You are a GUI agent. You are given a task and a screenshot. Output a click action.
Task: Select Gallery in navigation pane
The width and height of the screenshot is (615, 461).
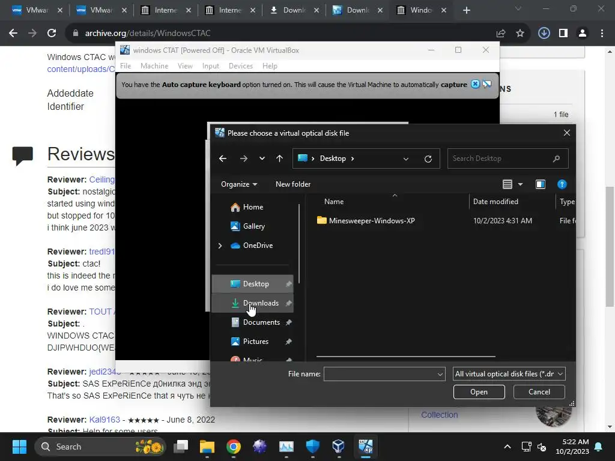[x=253, y=226]
